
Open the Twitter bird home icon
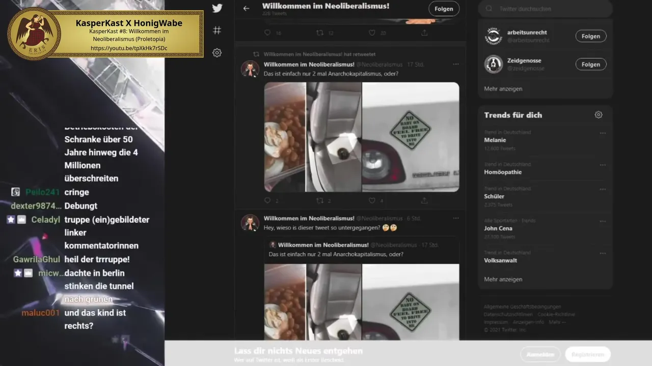pyautogui.click(x=217, y=8)
